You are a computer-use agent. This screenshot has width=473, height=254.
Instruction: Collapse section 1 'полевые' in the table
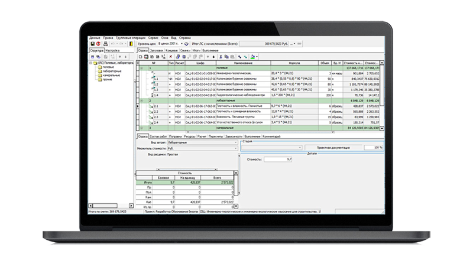pyautogui.click(x=141, y=68)
